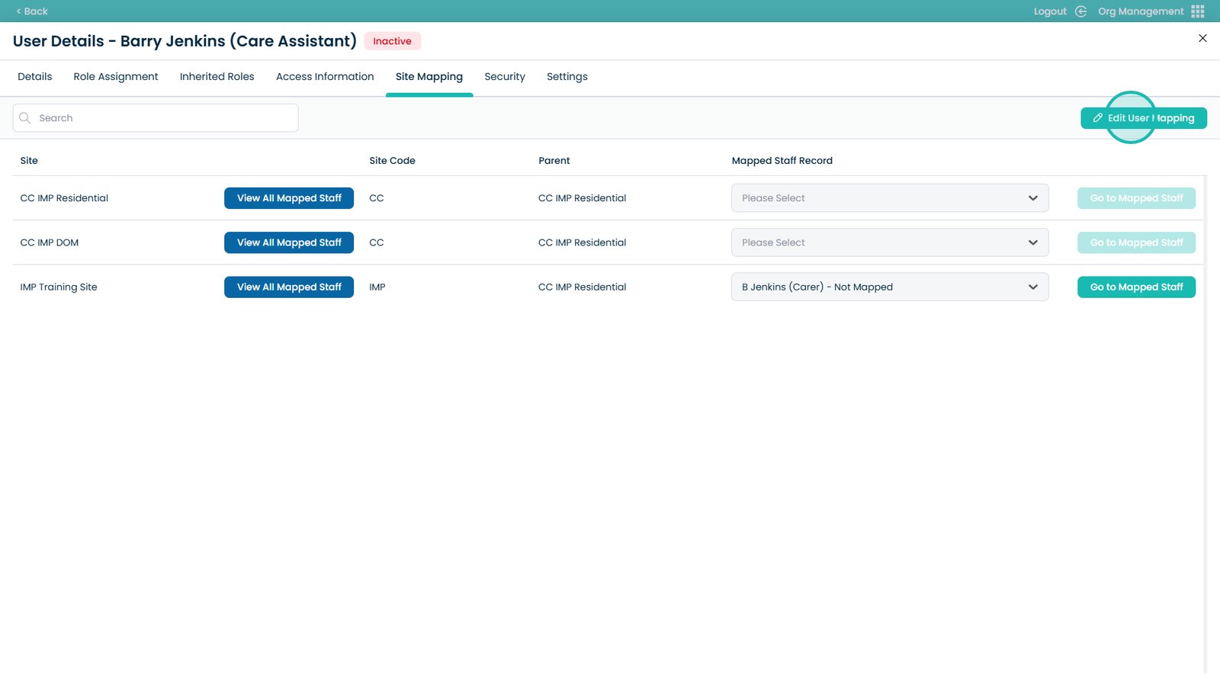Switch to the Security tab

click(505, 77)
